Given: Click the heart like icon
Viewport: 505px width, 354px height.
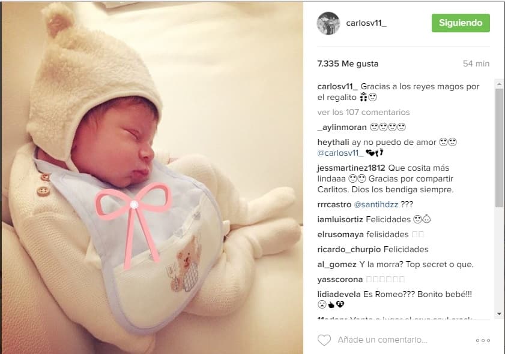Looking at the screenshot, I should pyautogui.click(x=324, y=340).
